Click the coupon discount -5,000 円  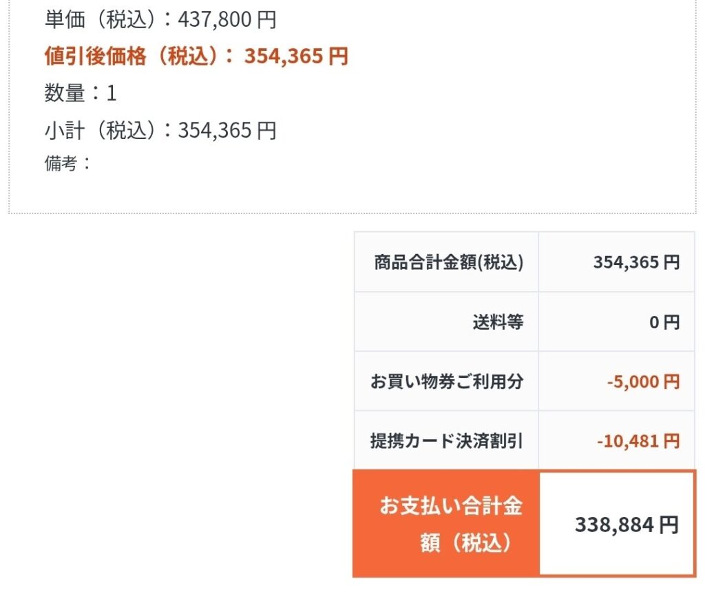pyautogui.click(x=643, y=381)
